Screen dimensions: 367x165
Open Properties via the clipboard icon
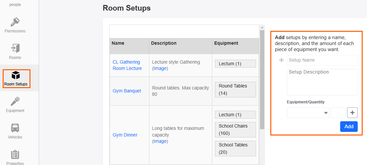click(x=15, y=154)
